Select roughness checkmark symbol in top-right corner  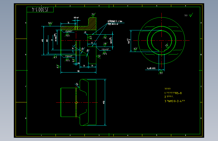(191, 15)
